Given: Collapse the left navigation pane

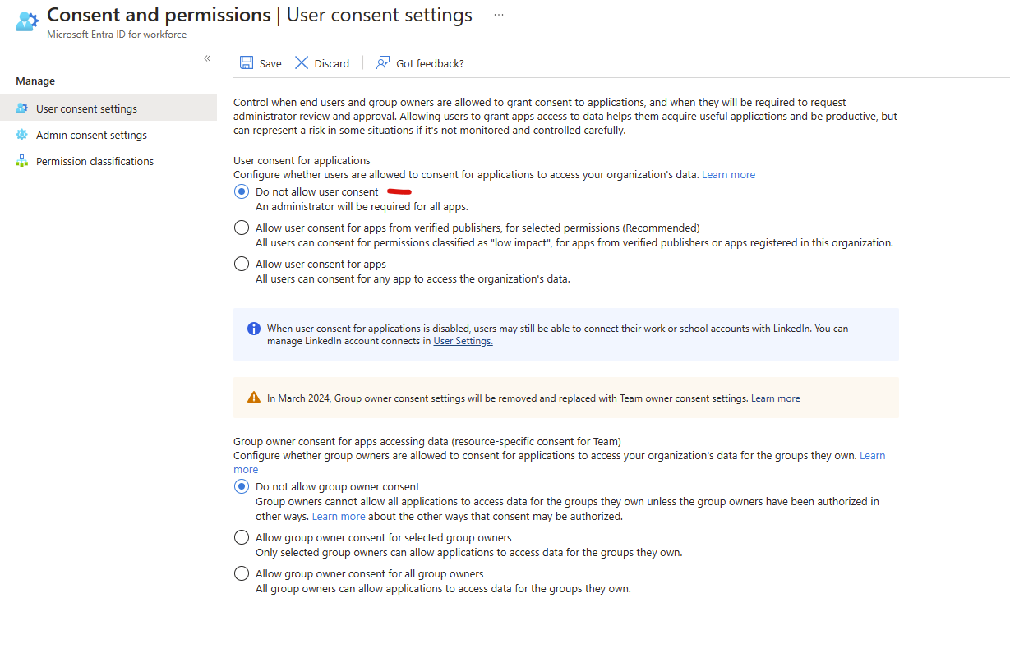Looking at the screenshot, I should (207, 58).
